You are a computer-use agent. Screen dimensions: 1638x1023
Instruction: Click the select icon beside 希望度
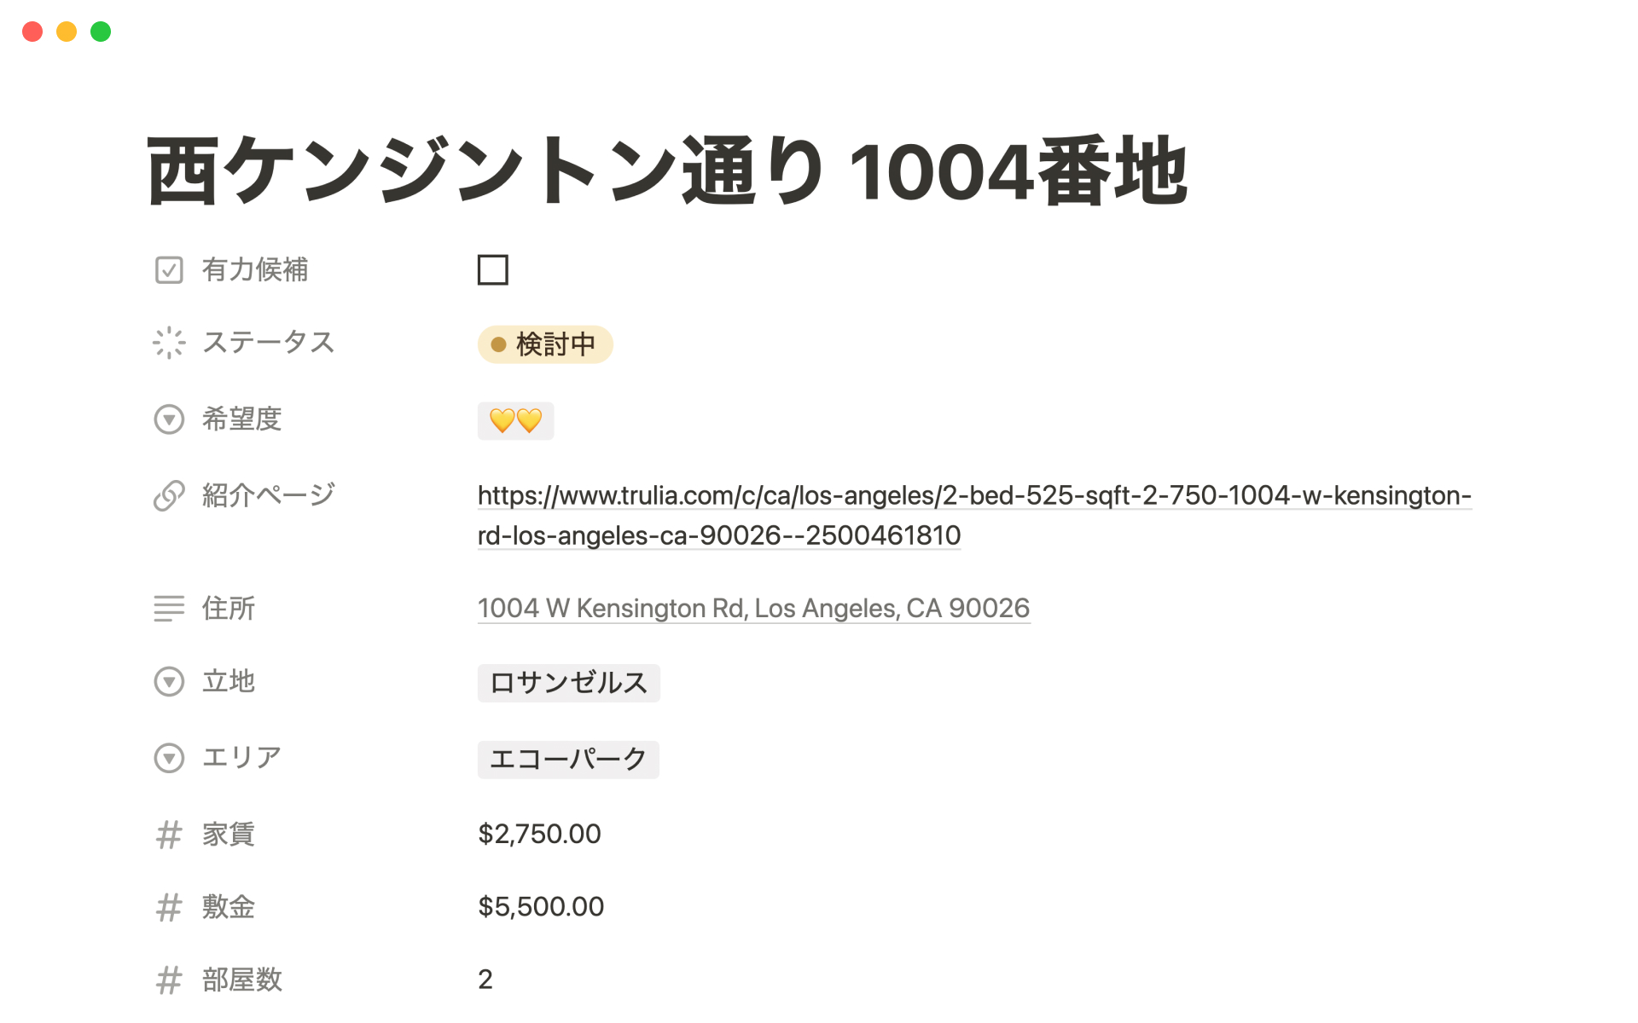click(x=169, y=419)
